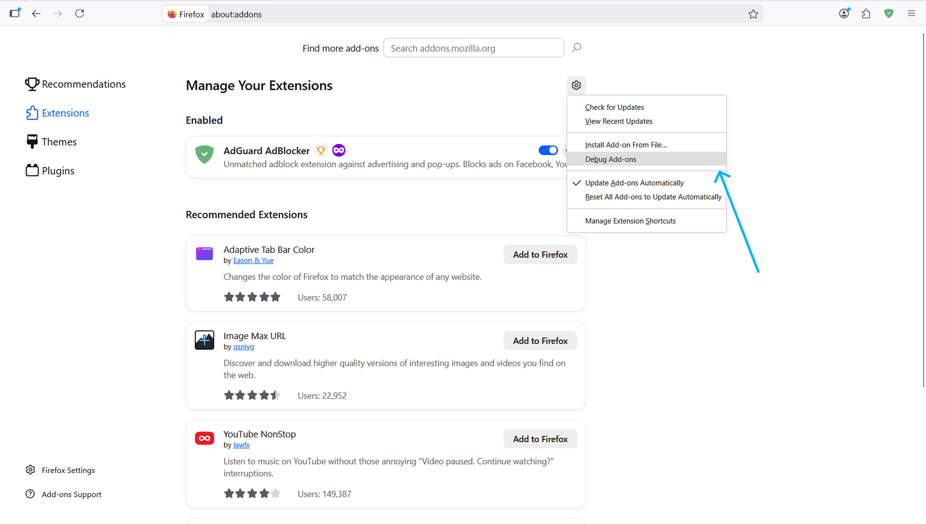Bookmark this page with the star

(x=753, y=14)
